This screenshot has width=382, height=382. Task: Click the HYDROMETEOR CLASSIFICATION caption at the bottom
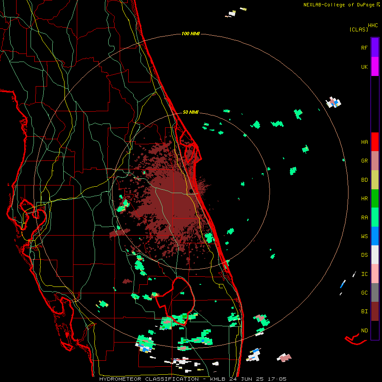(149, 379)
